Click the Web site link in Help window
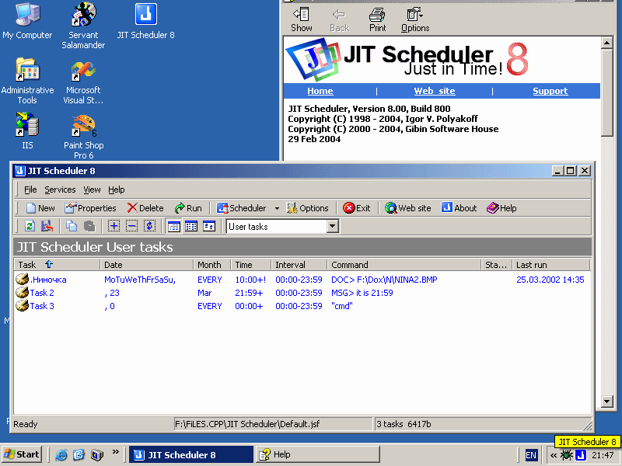The image size is (622, 466). click(x=435, y=91)
